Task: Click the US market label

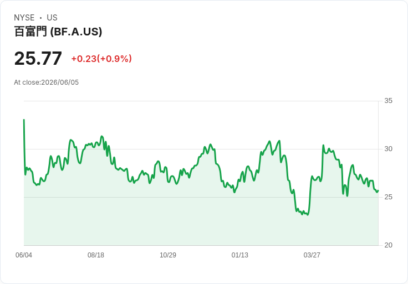Action: point(52,18)
